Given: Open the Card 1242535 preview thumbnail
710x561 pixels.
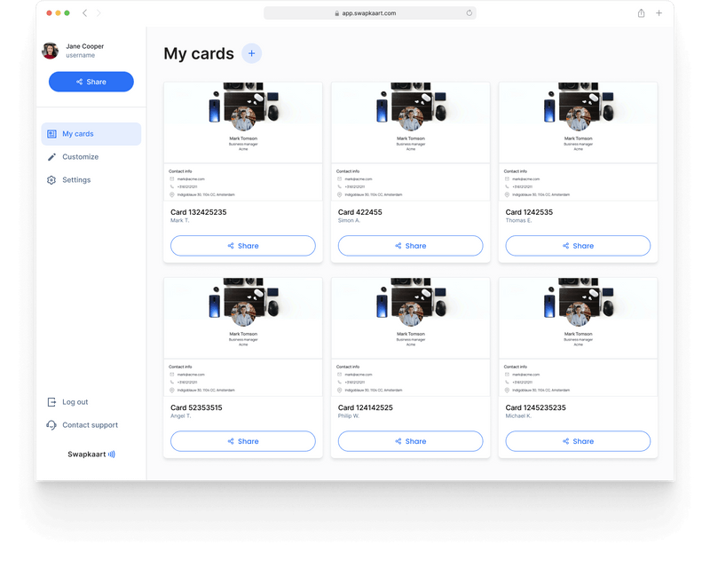Looking at the screenshot, I should click(579, 141).
